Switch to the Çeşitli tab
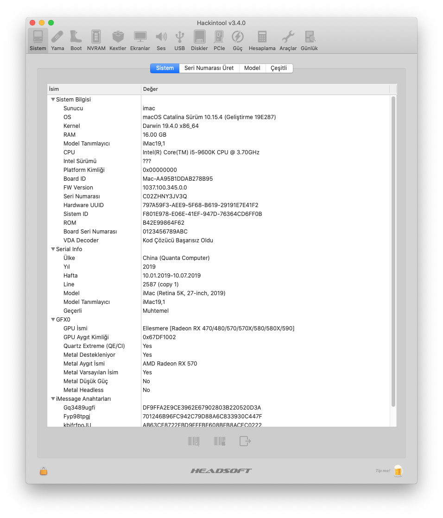Viewport: 443px width, 518px height. 279,68
